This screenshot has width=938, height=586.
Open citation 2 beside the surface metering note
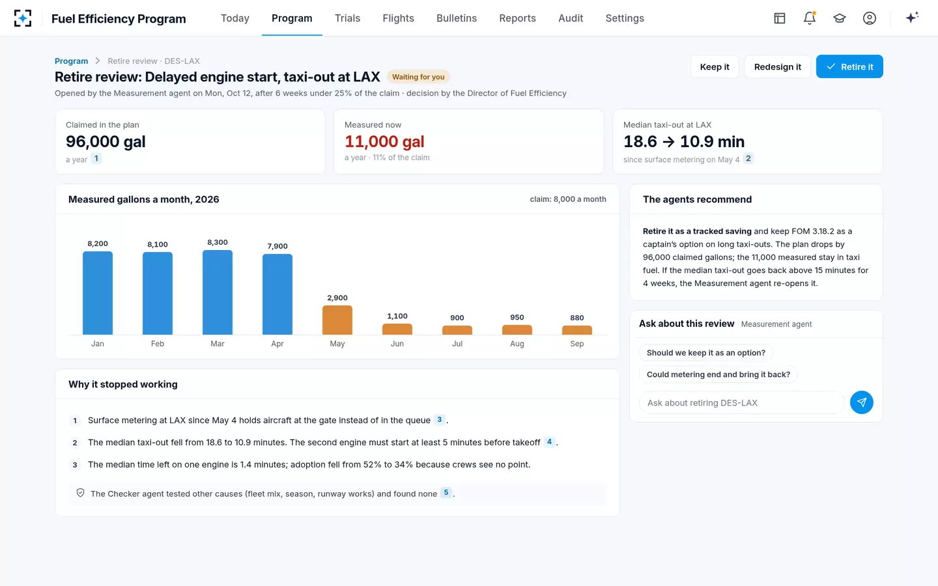tap(748, 158)
